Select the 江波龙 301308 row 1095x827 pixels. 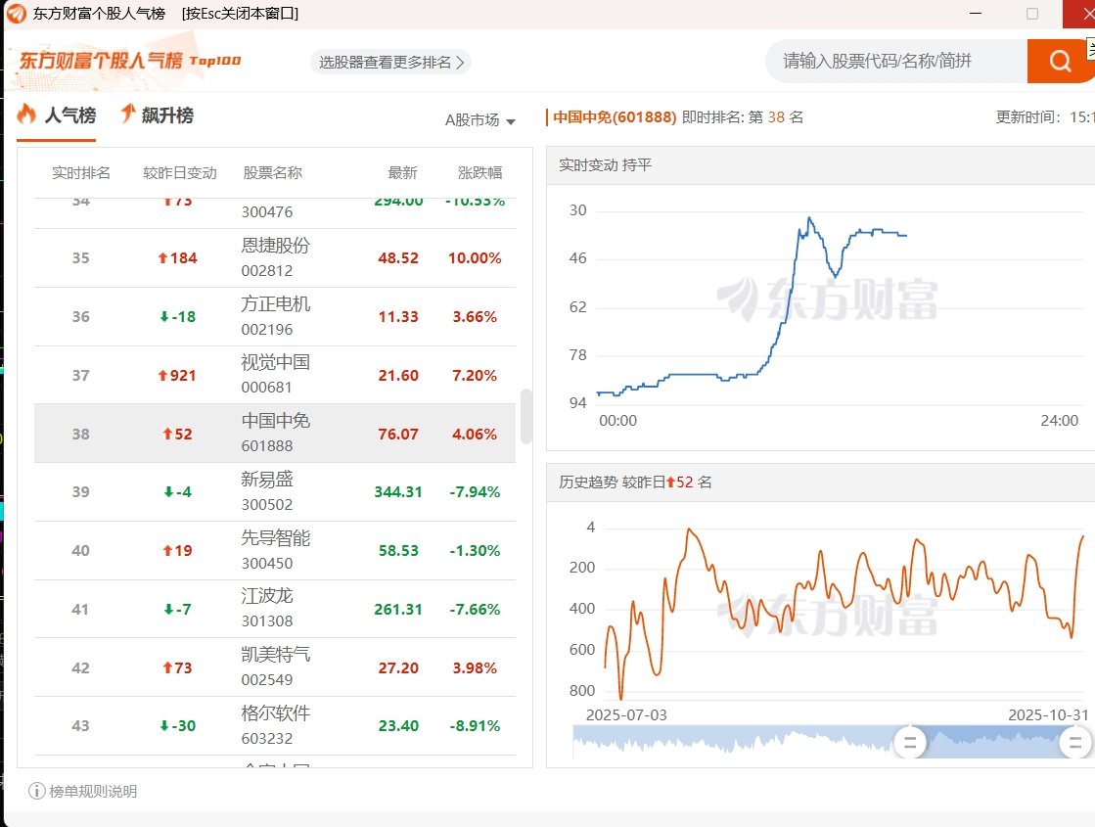coord(274,609)
